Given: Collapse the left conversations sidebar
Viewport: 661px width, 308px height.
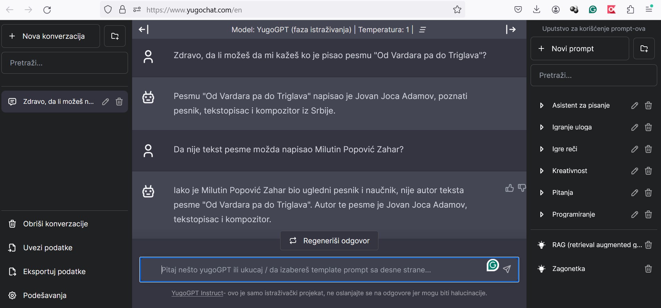Looking at the screenshot, I should point(144,29).
